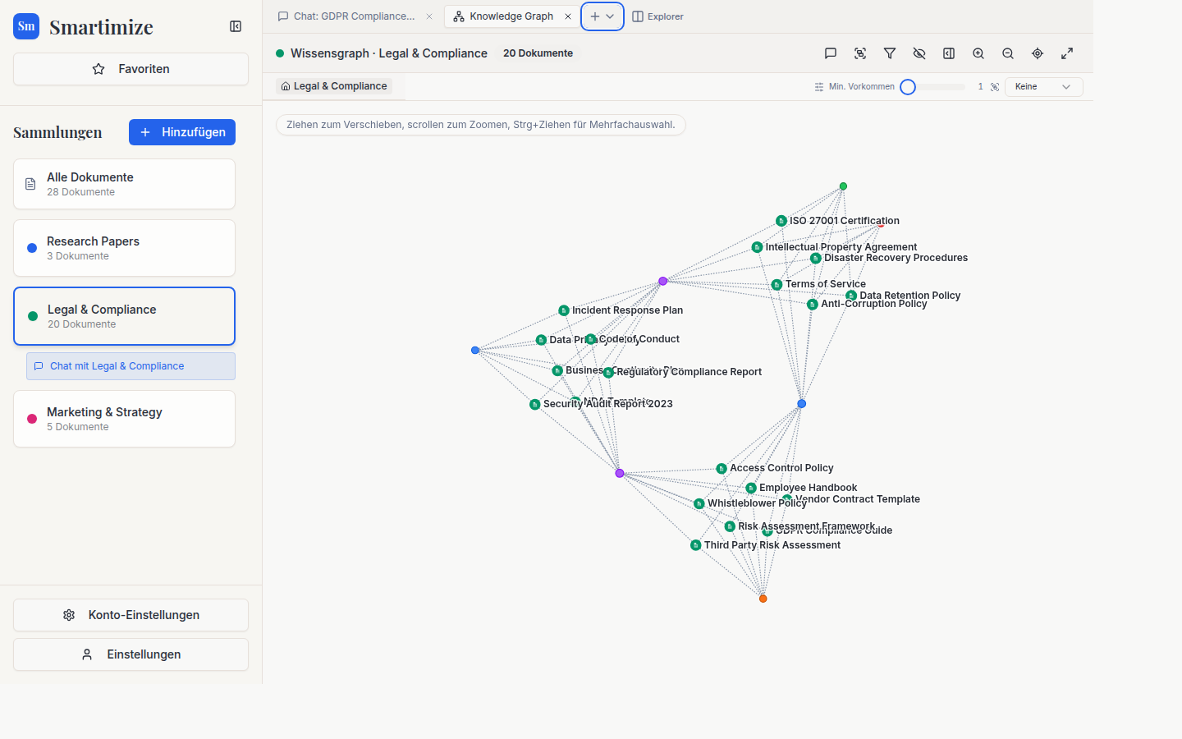Image resolution: width=1182 pixels, height=739 pixels.
Task: Close the Chat: GDPR Compliance tab
Action: click(x=429, y=16)
